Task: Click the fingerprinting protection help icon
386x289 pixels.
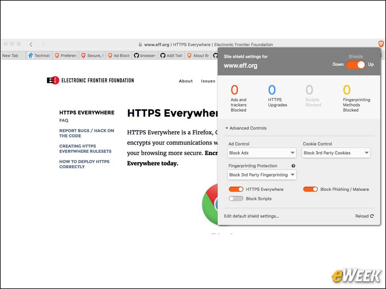Action: click(293, 166)
